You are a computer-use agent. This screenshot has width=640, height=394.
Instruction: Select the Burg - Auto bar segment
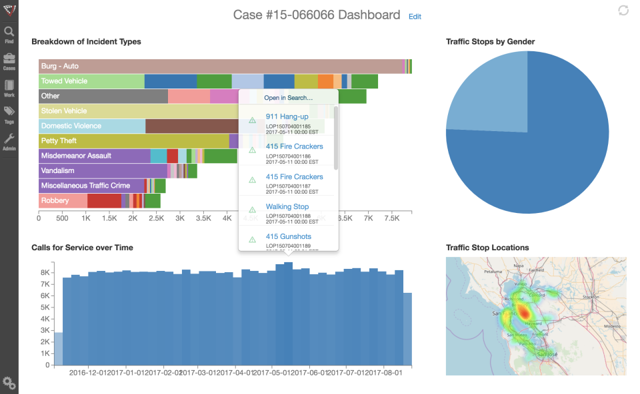coord(221,66)
